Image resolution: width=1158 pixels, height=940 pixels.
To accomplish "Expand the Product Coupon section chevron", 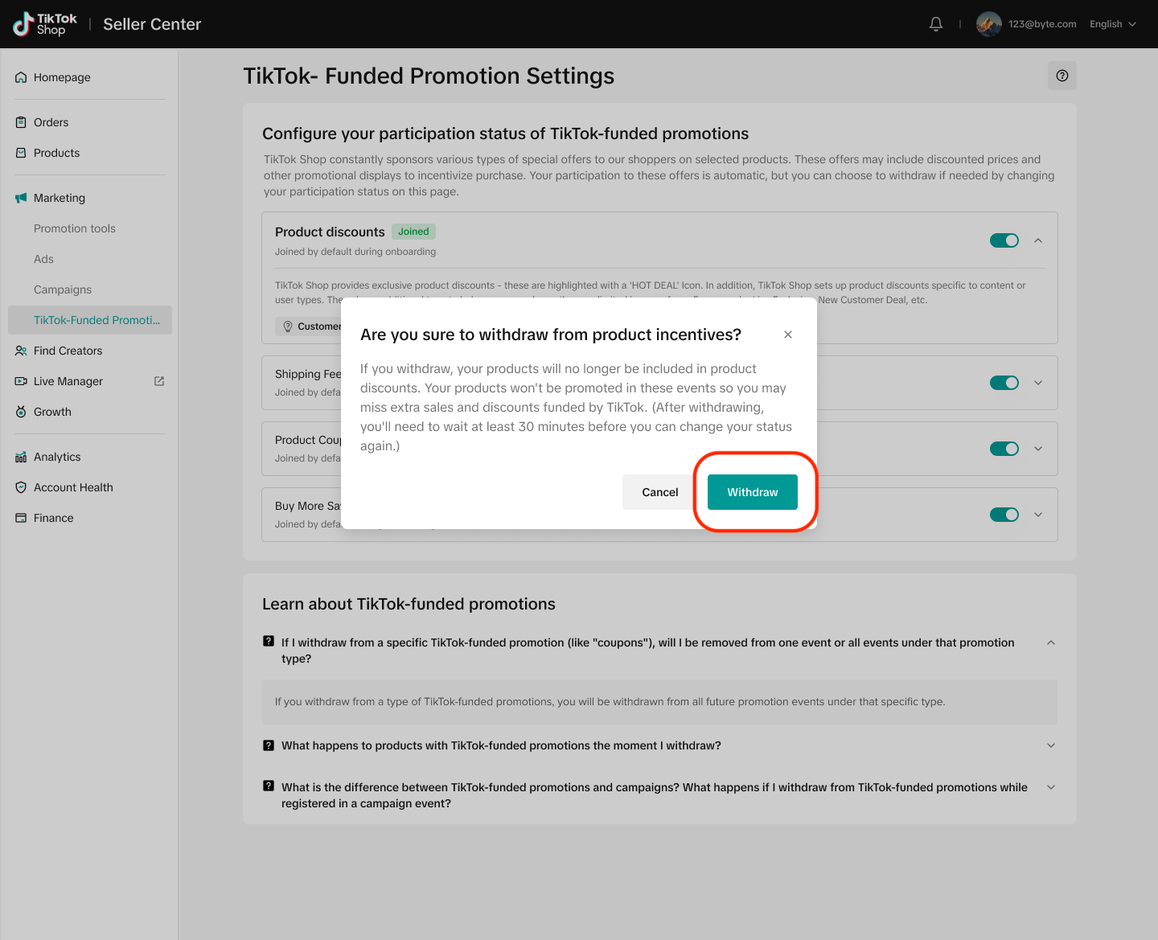I will [1038, 449].
